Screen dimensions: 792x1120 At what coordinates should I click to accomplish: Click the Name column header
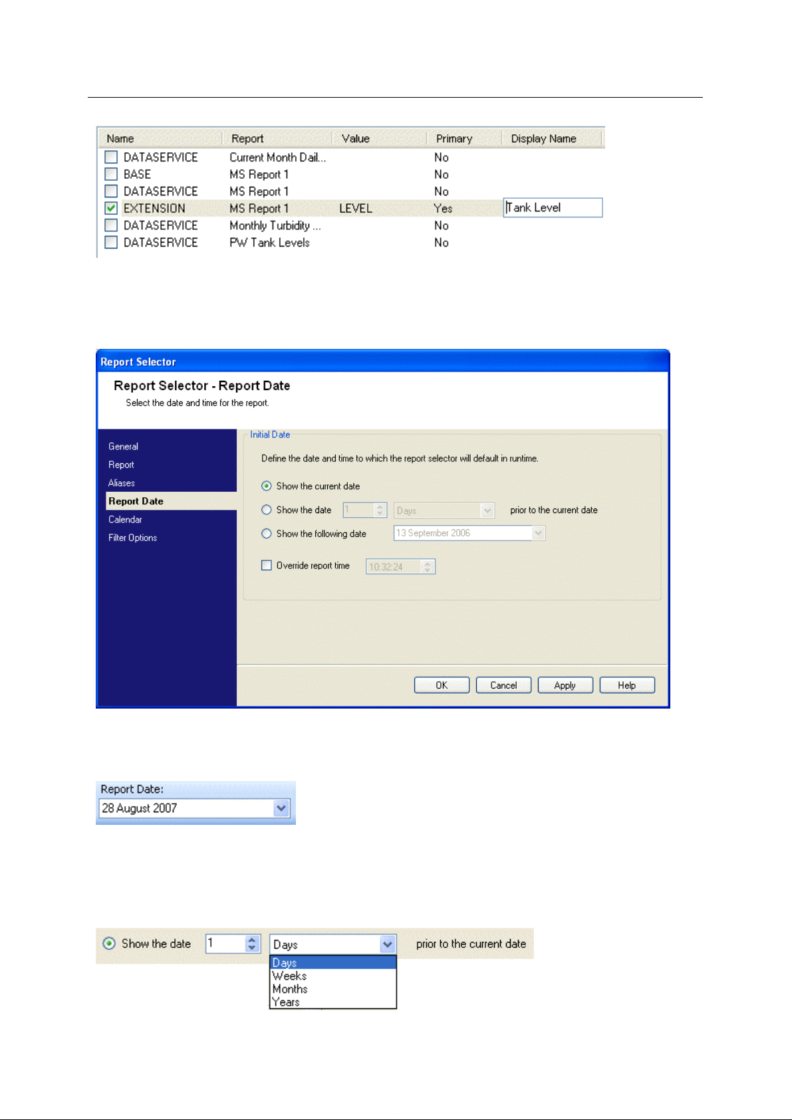[x=160, y=138]
